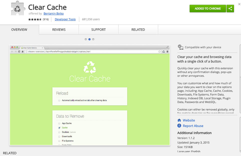Viewport: 241px width, 156px height.
Task: Click the back arrow in previewed browser
Action: (x=12, y=51)
